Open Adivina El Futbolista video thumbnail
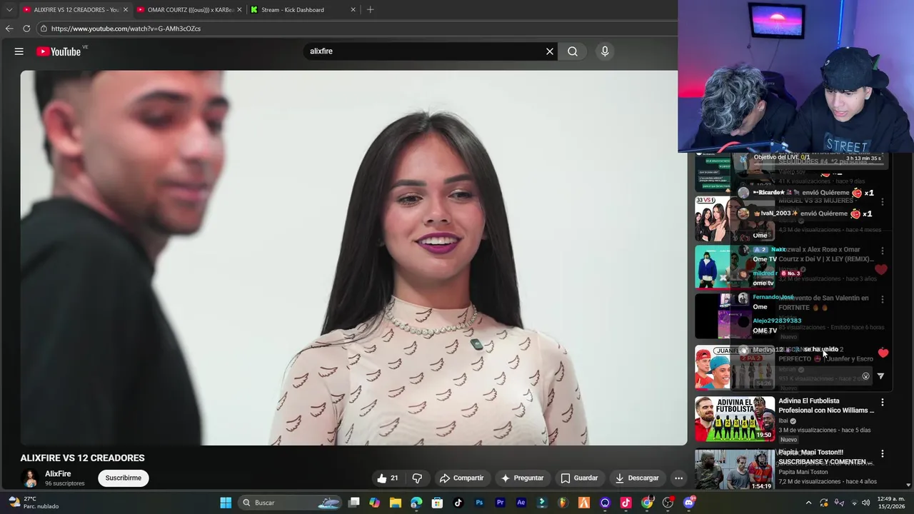 [x=735, y=418]
